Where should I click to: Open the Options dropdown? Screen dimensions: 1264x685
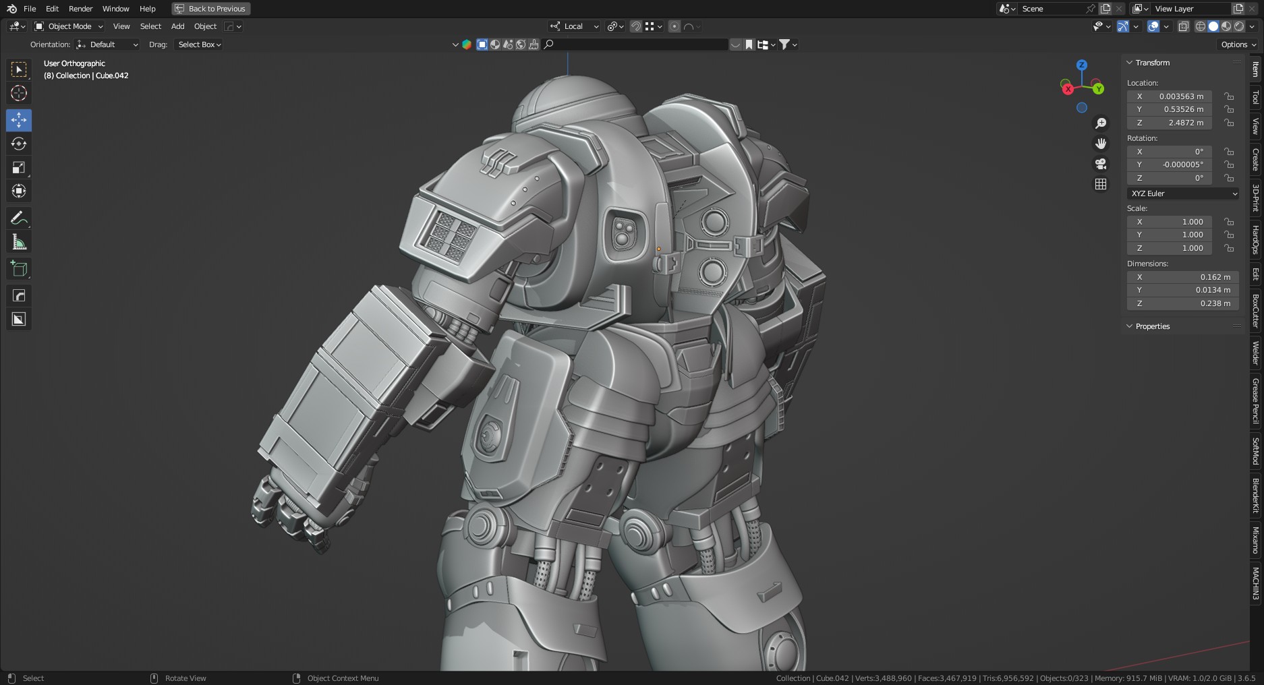(1238, 44)
